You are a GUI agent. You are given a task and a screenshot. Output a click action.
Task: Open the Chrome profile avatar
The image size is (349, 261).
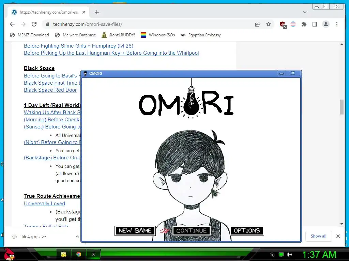pos(325,24)
